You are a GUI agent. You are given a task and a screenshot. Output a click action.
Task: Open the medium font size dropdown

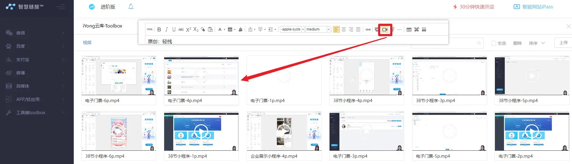click(317, 29)
